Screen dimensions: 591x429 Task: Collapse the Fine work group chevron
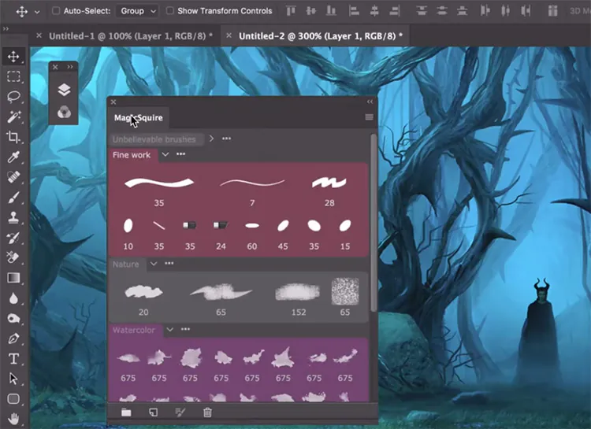pyautogui.click(x=165, y=154)
